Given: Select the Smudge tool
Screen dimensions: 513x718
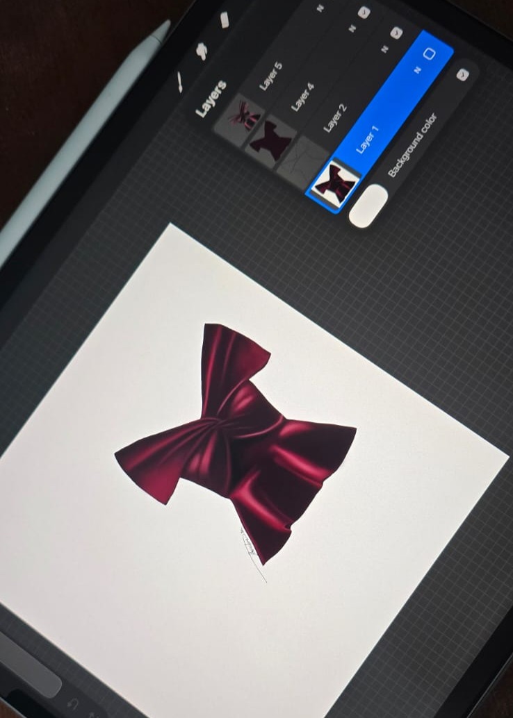Looking at the screenshot, I should click(x=203, y=53).
